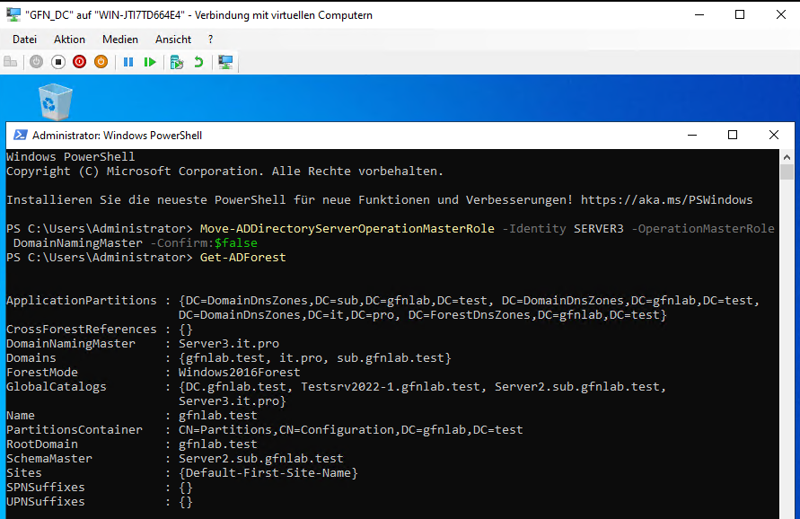Click the PowerShell icon in its title bar
The image size is (800, 519).
[x=20, y=136]
